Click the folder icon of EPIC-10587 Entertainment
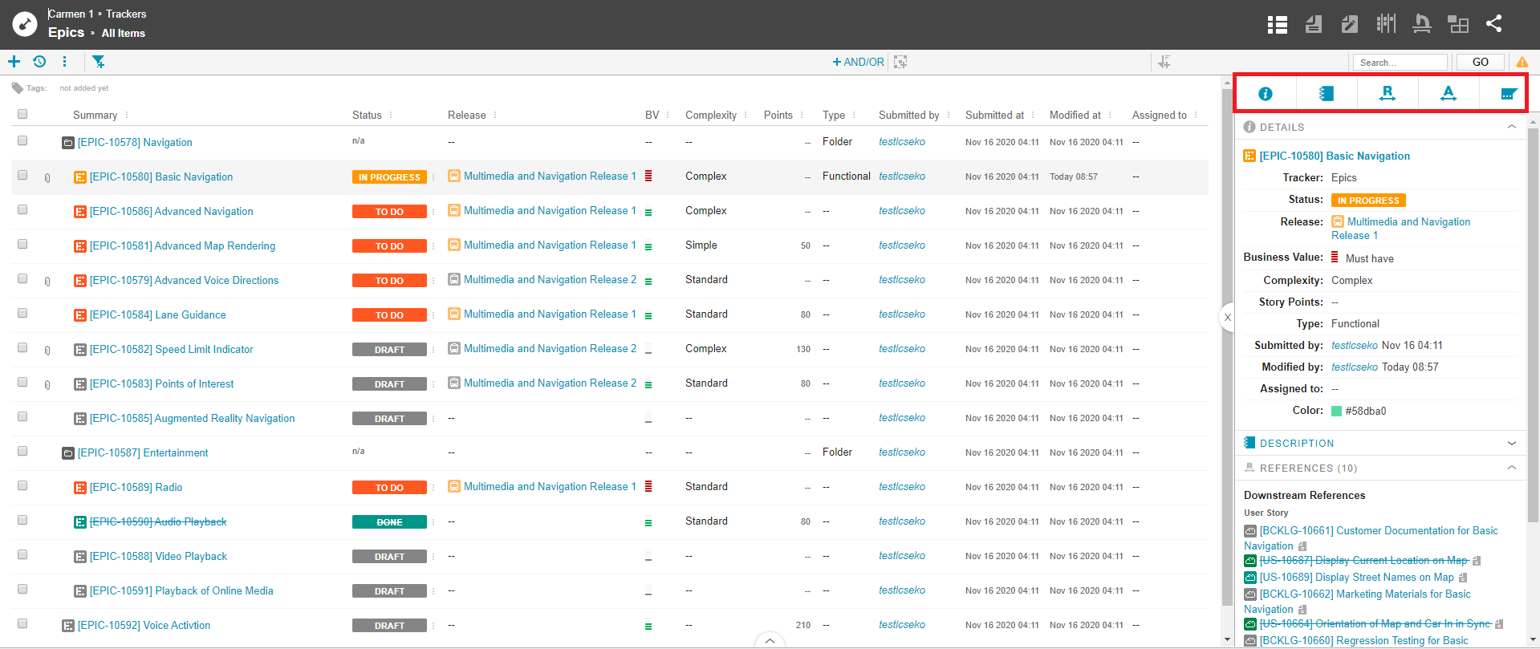The height and width of the screenshot is (649, 1540). tap(68, 453)
